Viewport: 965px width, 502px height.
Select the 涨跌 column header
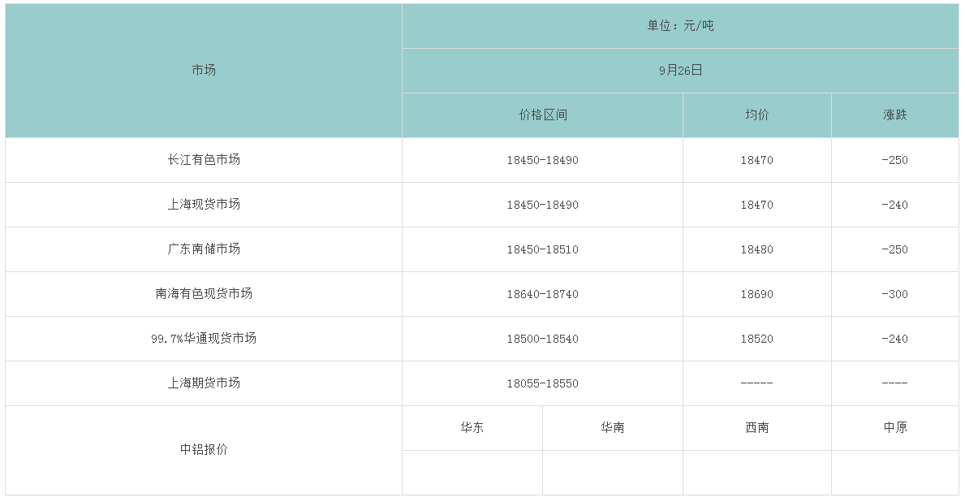click(894, 115)
